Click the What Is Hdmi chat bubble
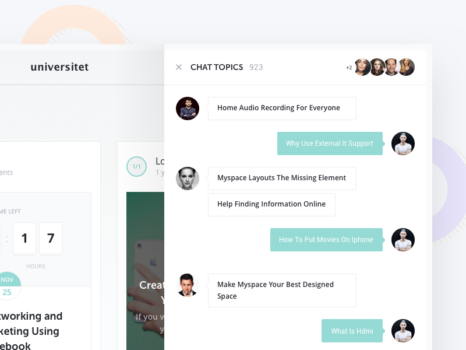 click(352, 330)
